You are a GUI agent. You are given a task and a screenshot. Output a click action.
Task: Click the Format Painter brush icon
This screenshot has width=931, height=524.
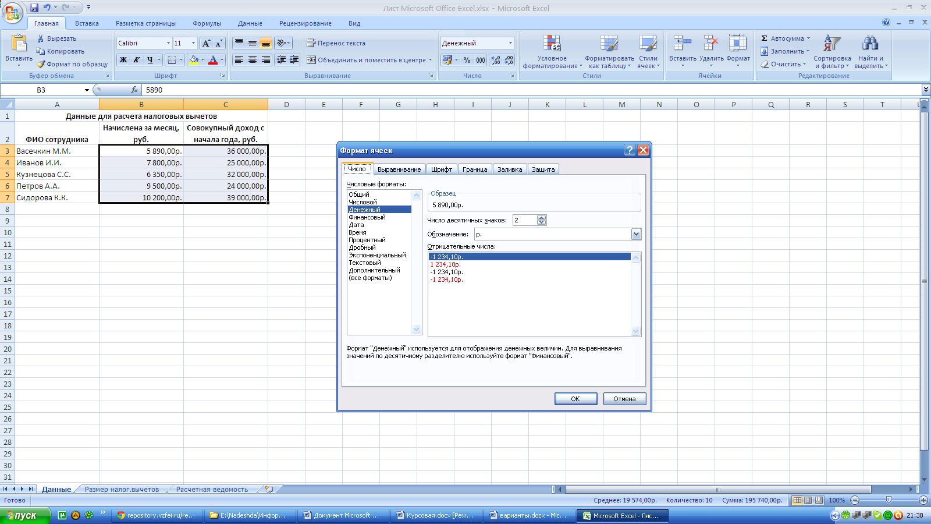click(x=41, y=64)
